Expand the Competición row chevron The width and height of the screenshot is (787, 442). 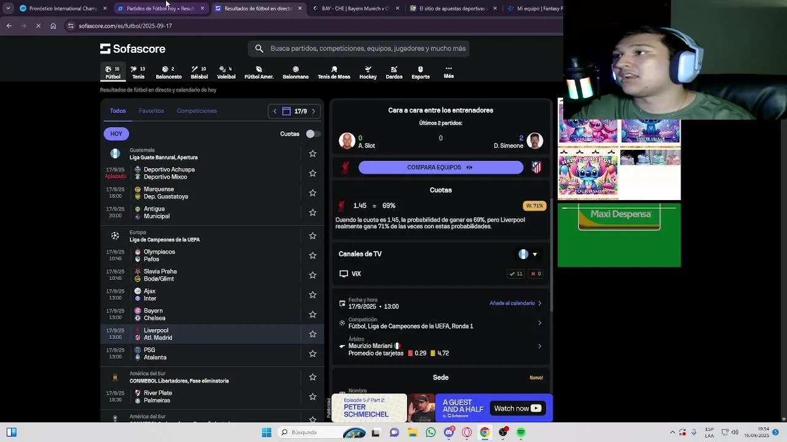click(540, 323)
